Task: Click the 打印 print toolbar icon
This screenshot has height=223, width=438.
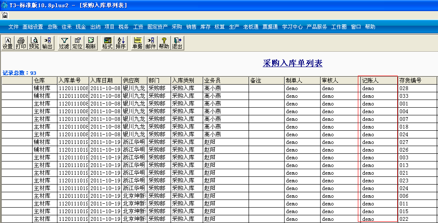Action: [21, 43]
